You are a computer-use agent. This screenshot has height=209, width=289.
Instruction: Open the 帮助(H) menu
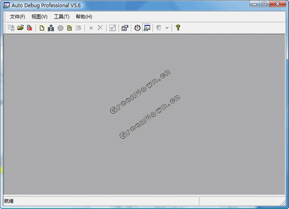[84, 17]
